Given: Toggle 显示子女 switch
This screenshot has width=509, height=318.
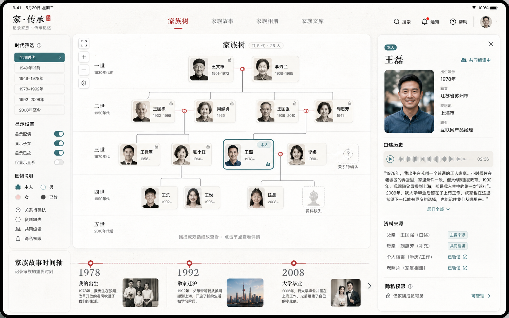Looking at the screenshot, I should pos(59,143).
